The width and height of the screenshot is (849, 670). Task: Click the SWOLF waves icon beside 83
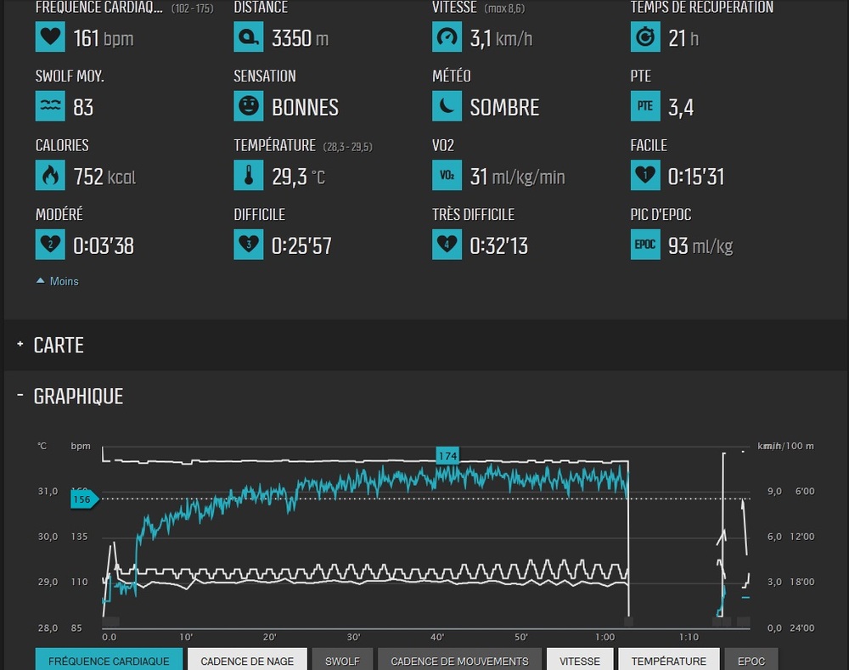click(x=50, y=107)
